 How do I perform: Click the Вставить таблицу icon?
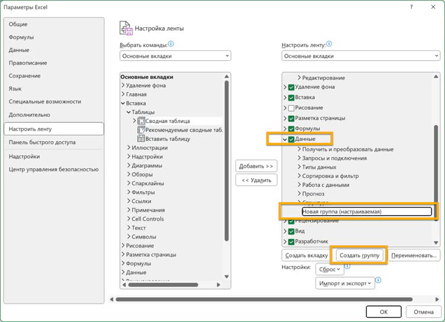[x=141, y=139]
